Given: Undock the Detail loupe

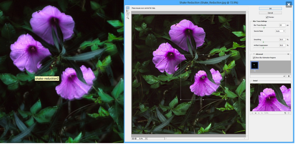Looking at the screenshot, I should coord(285,113).
